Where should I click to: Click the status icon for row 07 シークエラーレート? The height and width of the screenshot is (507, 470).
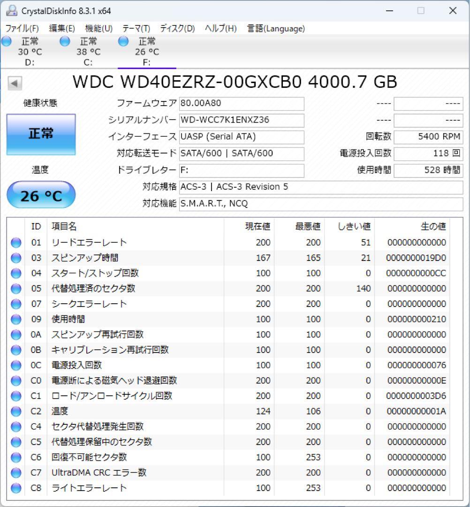click(16, 304)
